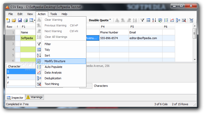Click the grid scrollbar up arrow
This screenshot has width=204, height=114.
click(195, 26)
